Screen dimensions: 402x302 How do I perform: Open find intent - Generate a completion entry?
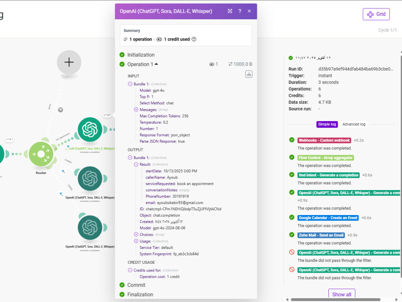[x=328, y=175]
